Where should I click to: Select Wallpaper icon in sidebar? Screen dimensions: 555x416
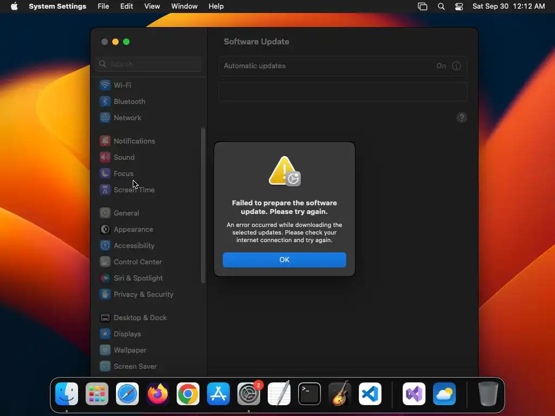[105, 350]
